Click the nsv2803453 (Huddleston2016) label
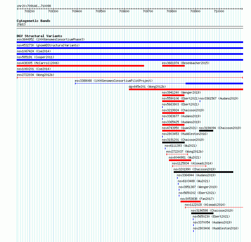The height and width of the screenshot is (242, 251). (x=185, y=134)
